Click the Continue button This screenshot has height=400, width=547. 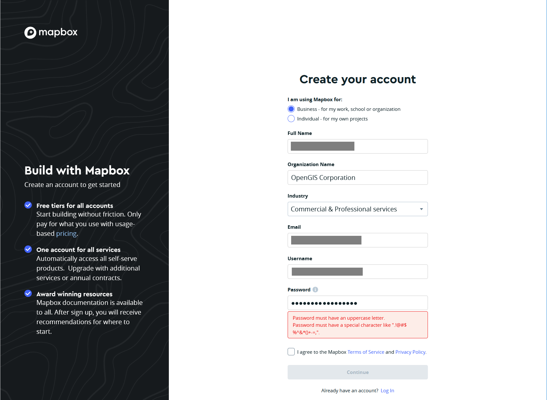pyautogui.click(x=358, y=372)
